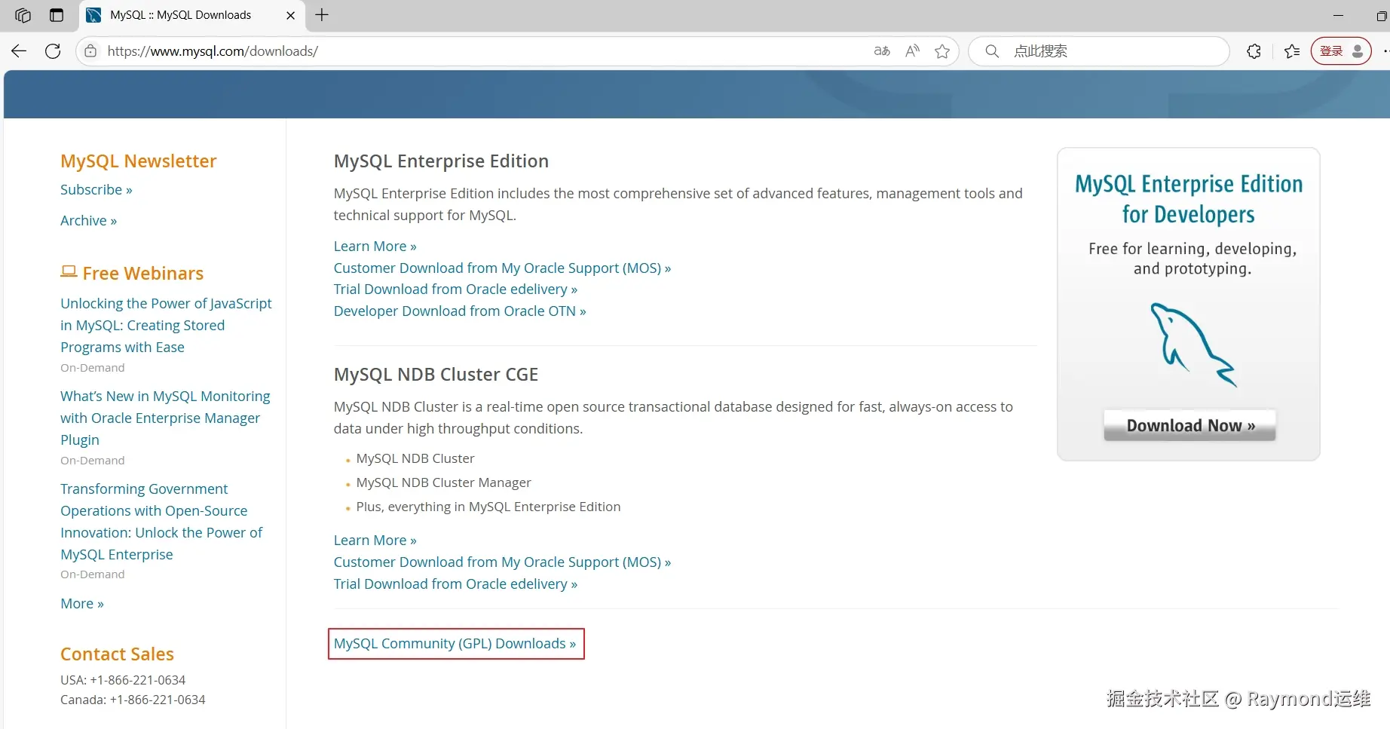The width and height of the screenshot is (1390, 729).
Task: Open the workspaces icon in title bar
Action: (x=23, y=15)
